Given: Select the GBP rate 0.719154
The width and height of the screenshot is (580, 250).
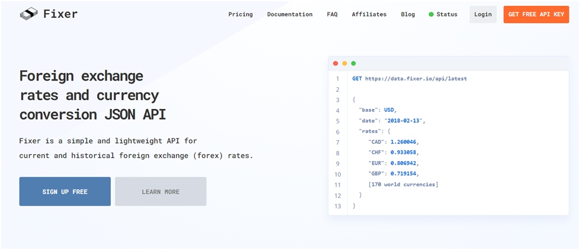Looking at the screenshot, I should [404, 174].
